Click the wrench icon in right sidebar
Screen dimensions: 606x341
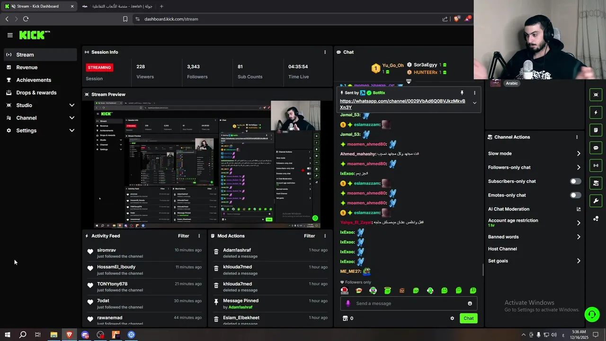click(596, 201)
